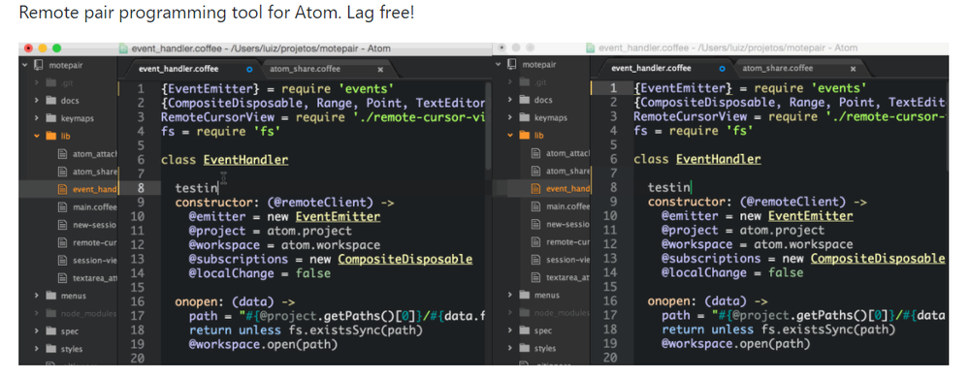Open session-vie file in right window tree

pos(567,260)
